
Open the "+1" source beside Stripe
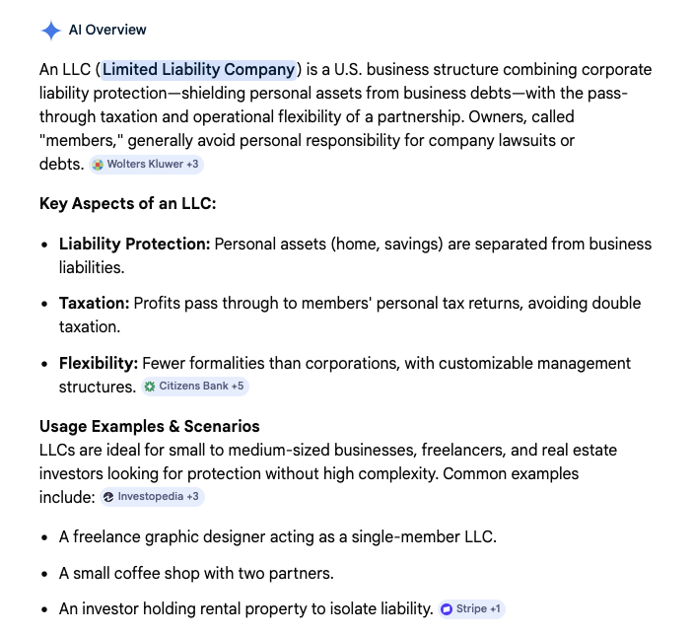click(x=494, y=609)
